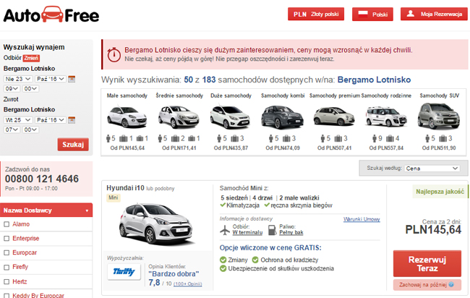Screen dimensions: 470x298
Task: Open the 100+ Opinii reviews link
Action: tap(188, 284)
